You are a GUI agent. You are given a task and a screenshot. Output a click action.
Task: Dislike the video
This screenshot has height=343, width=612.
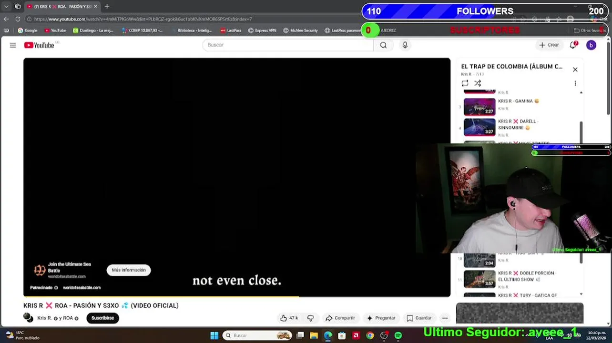click(x=310, y=318)
